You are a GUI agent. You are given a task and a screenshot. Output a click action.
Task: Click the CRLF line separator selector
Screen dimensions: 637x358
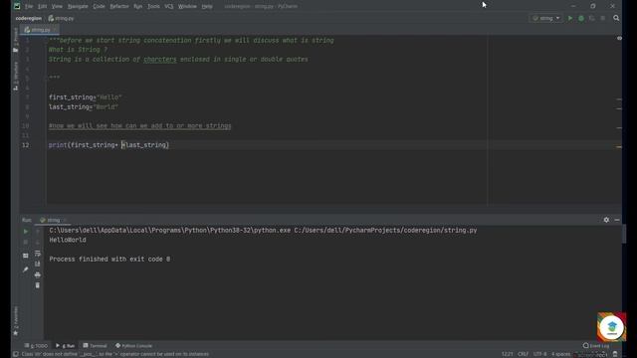point(523,354)
